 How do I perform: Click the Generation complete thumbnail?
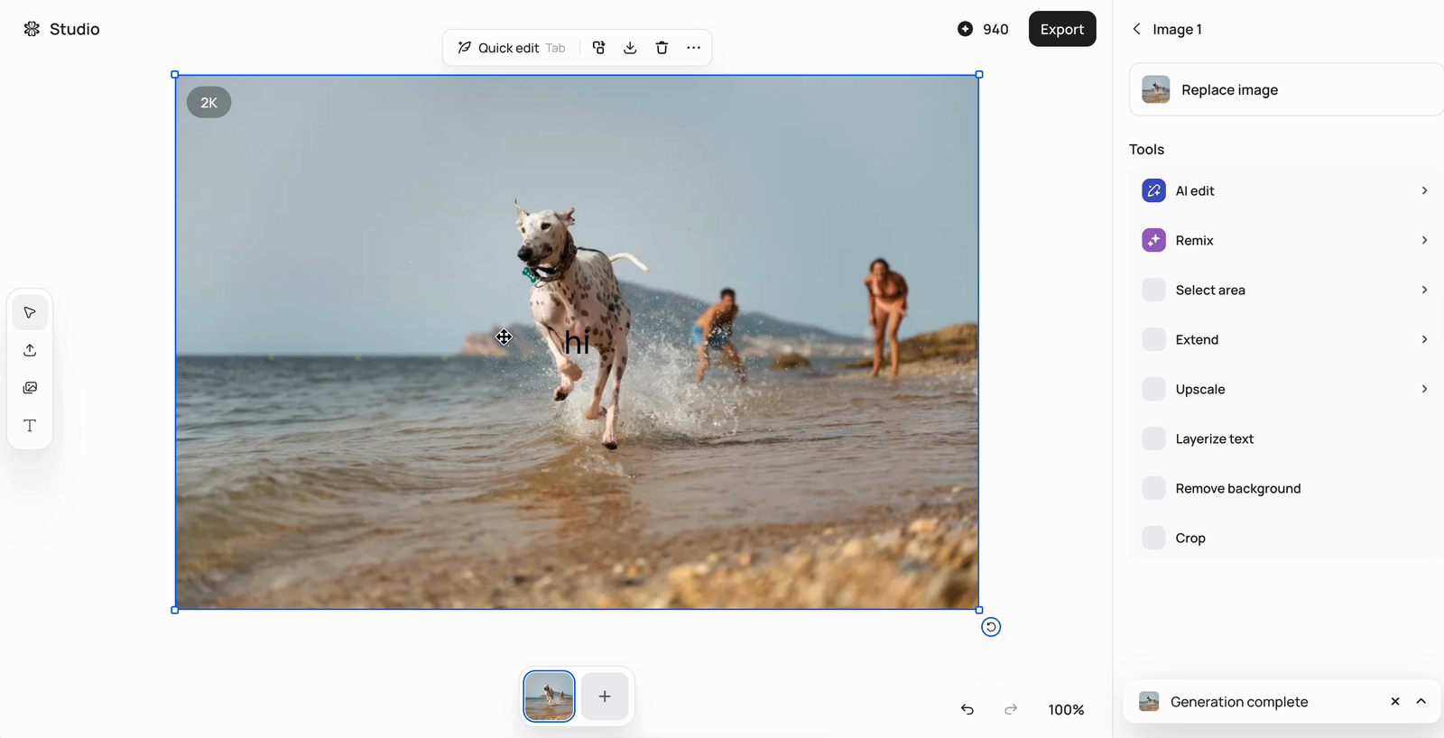pyautogui.click(x=1149, y=702)
